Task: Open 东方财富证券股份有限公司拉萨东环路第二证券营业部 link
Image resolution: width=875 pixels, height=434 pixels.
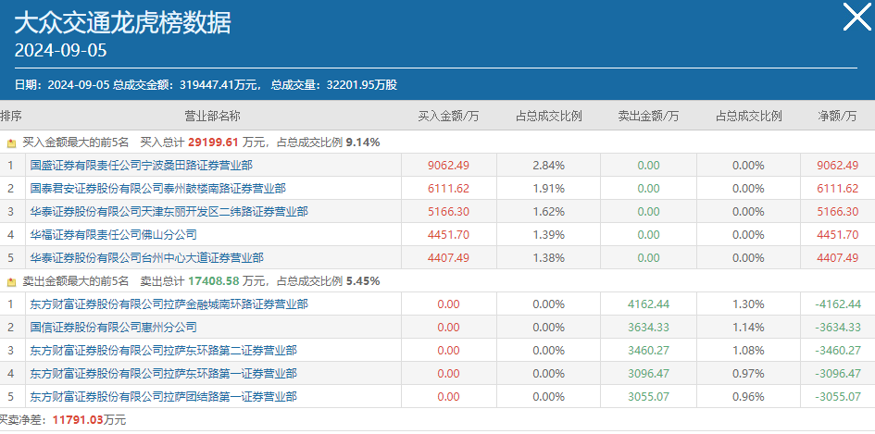Action: (x=164, y=351)
